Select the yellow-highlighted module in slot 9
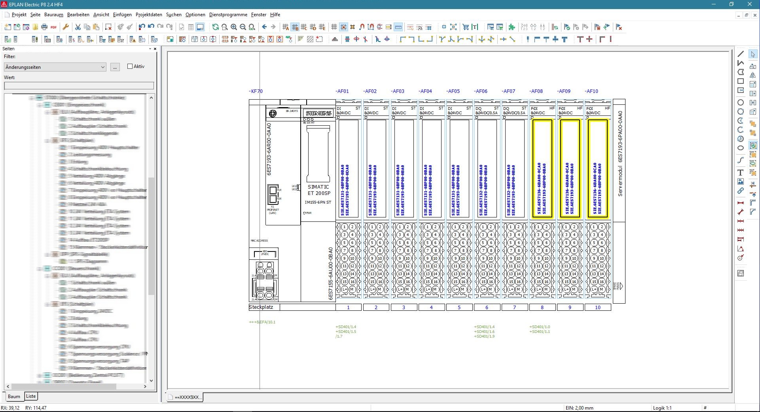760x412 pixels. point(570,168)
